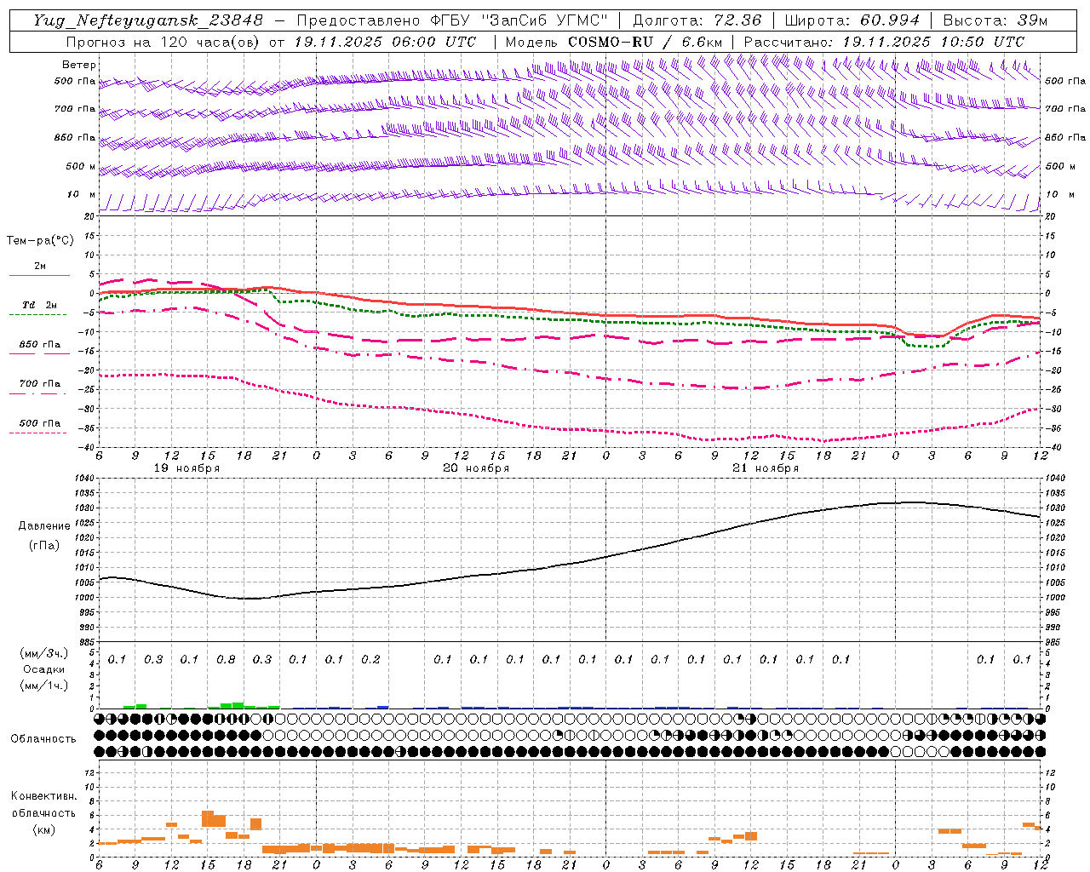This screenshot has width=1090, height=872.
Task: Click the elevation text Высота: 39м
Action: tap(995, 20)
